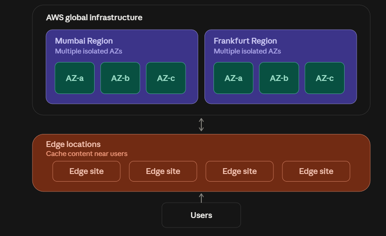This screenshot has width=386, height=236.
Task: Select AZ-c box in Frankfurt Region
Action: point(325,78)
